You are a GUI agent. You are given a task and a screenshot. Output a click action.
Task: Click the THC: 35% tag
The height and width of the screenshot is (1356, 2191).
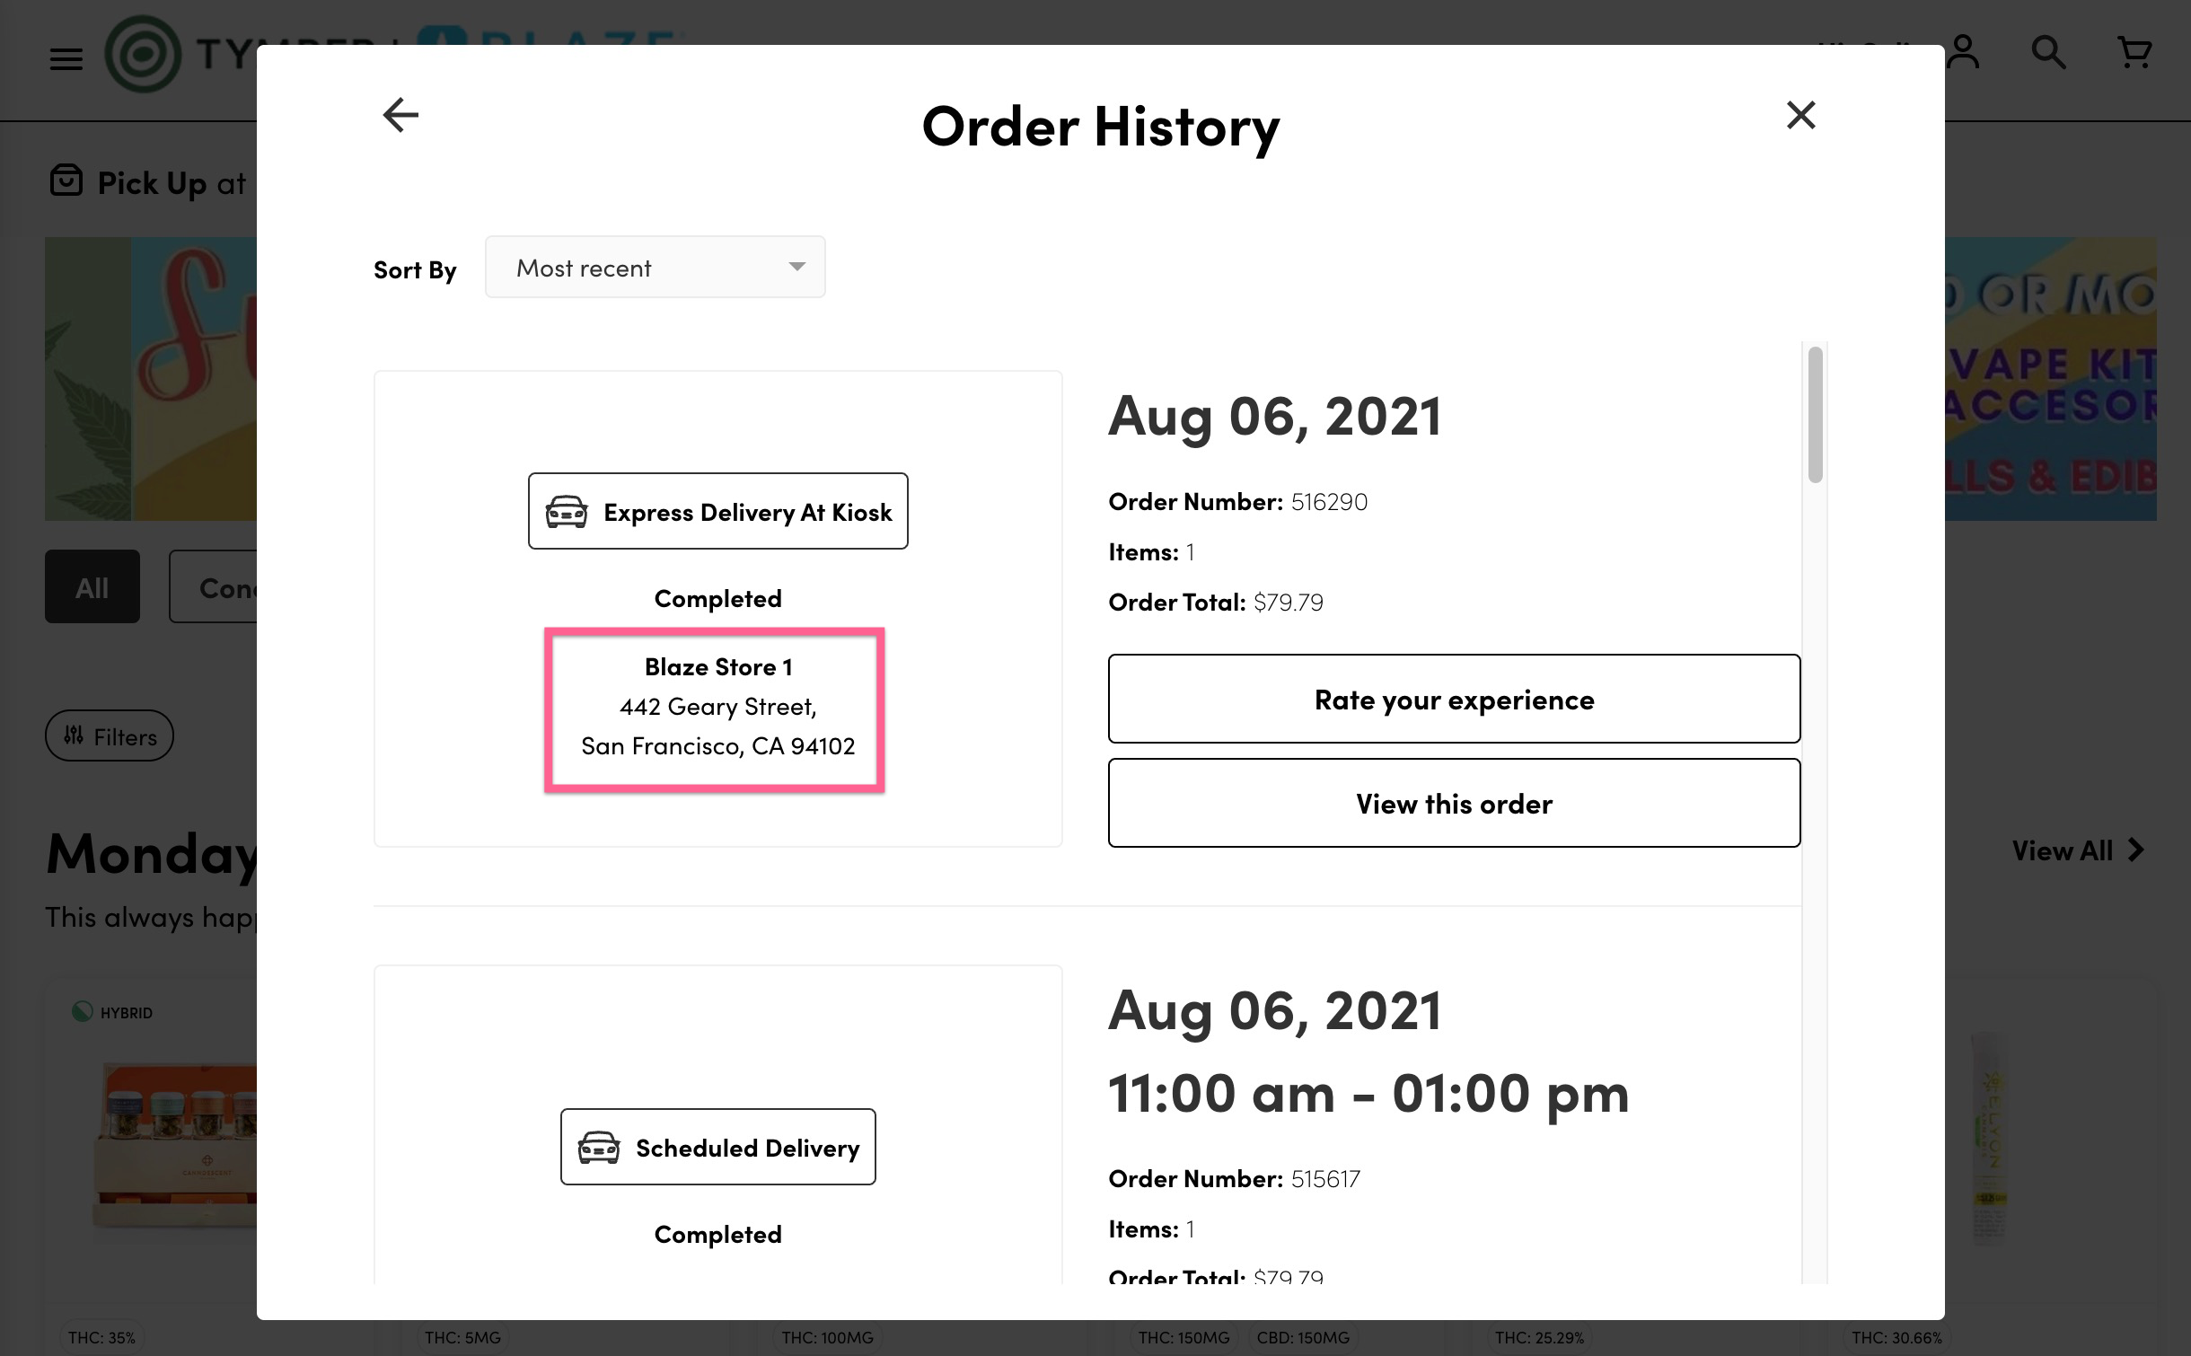tap(101, 1338)
